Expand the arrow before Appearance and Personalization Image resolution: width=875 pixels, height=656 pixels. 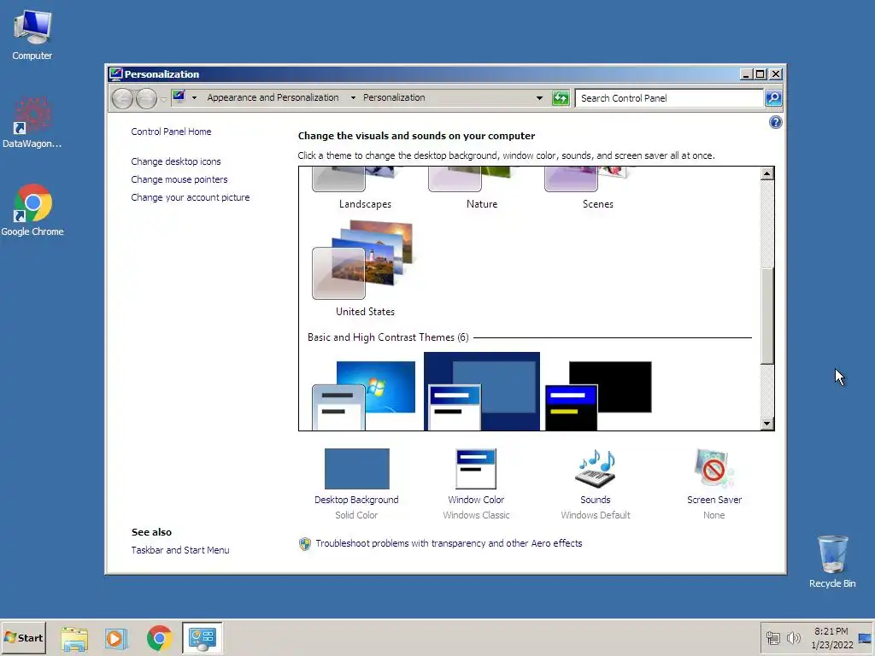coord(194,97)
